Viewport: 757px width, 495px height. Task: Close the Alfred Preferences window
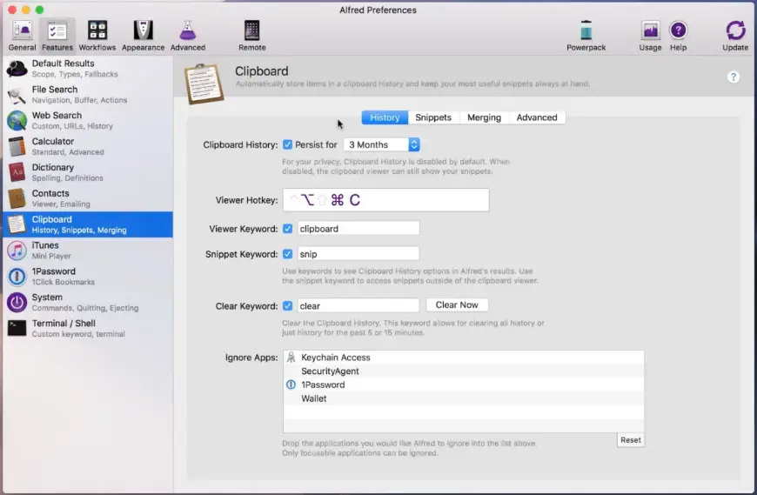(12, 10)
